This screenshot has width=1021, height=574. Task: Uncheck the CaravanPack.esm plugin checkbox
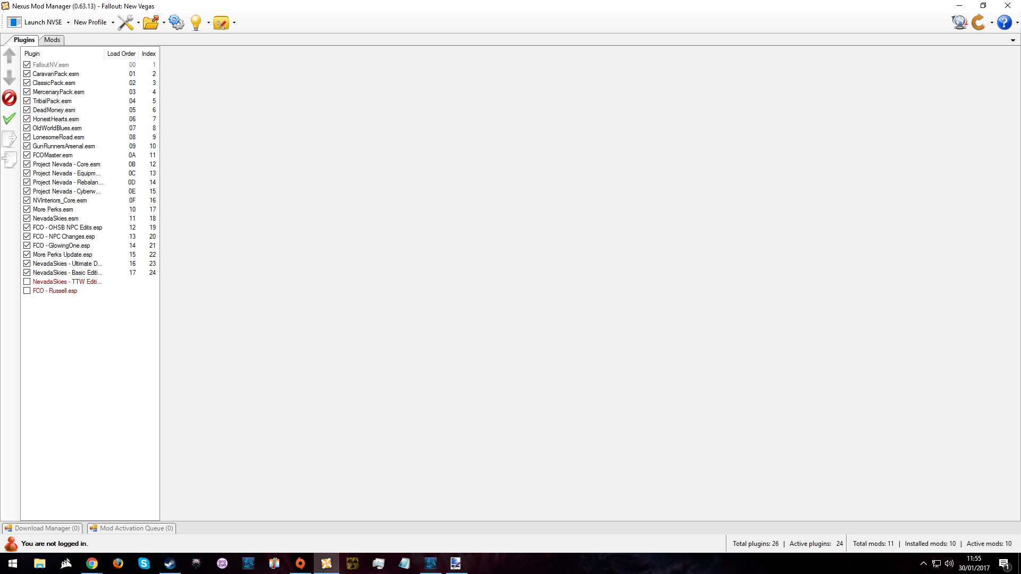pyautogui.click(x=27, y=74)
